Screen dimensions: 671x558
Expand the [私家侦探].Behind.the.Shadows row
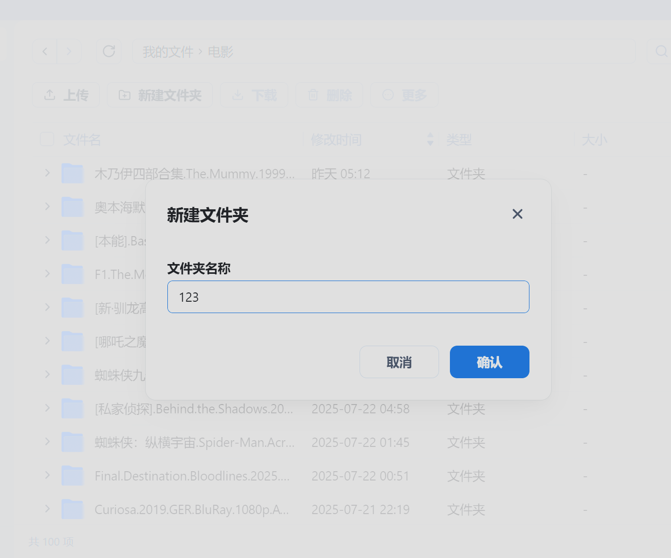[x=48, y=408]
